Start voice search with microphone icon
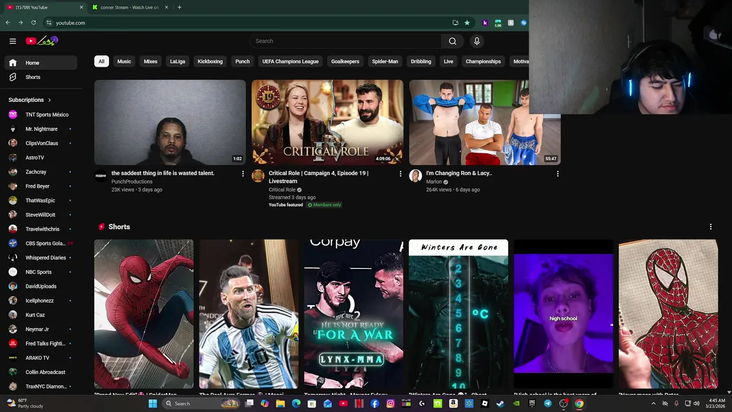This screenshot has width=732, height=412. [477, 41]
